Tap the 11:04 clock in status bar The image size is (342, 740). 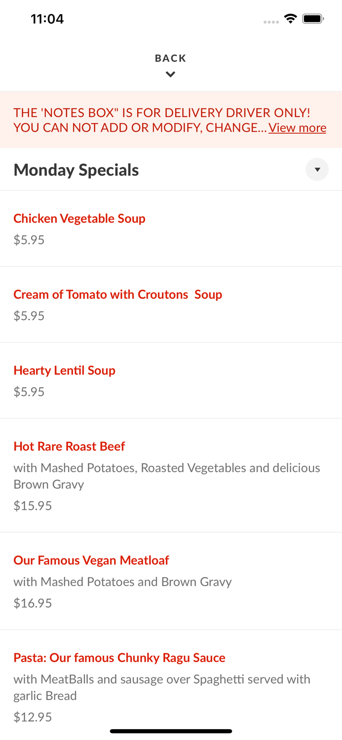(47, 19)
